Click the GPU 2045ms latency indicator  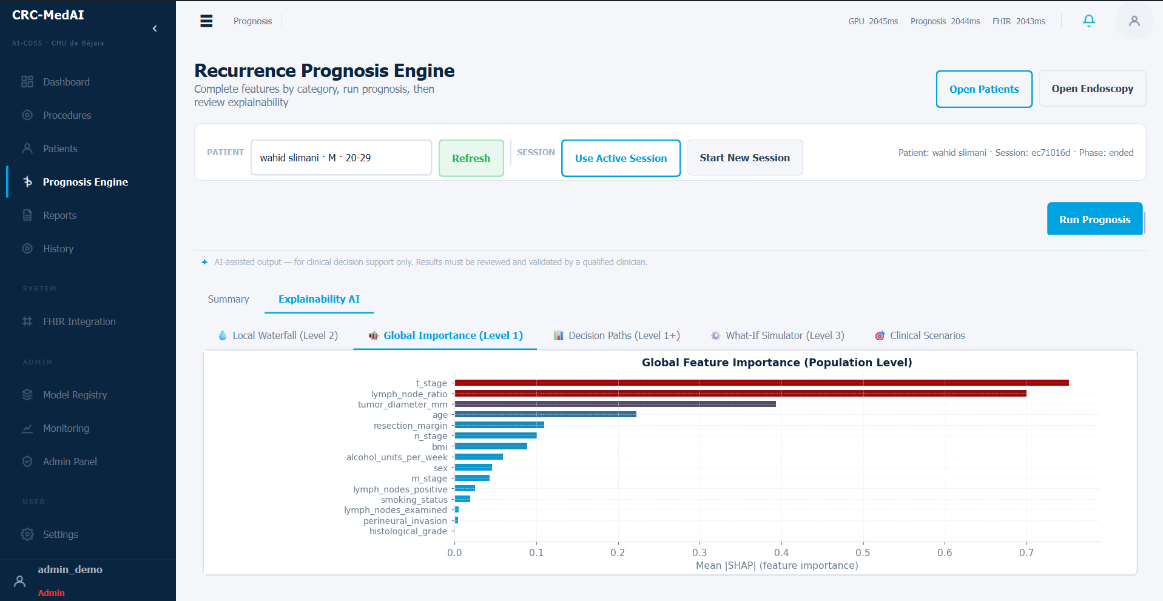click(x=873, y=21)
